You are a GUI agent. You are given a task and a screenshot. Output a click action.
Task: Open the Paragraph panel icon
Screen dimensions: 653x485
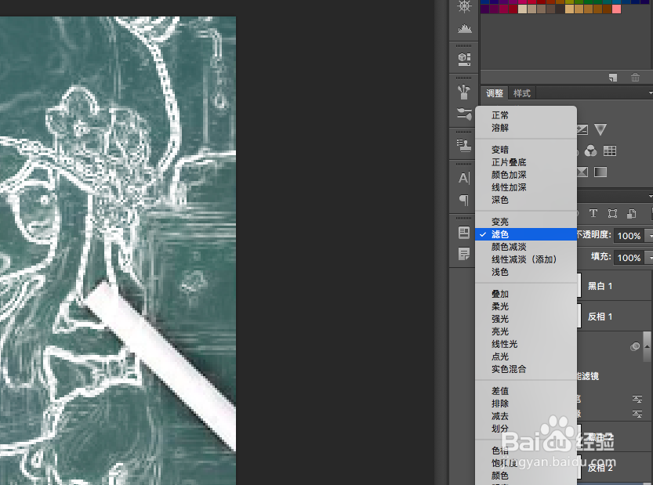[464, 201]
